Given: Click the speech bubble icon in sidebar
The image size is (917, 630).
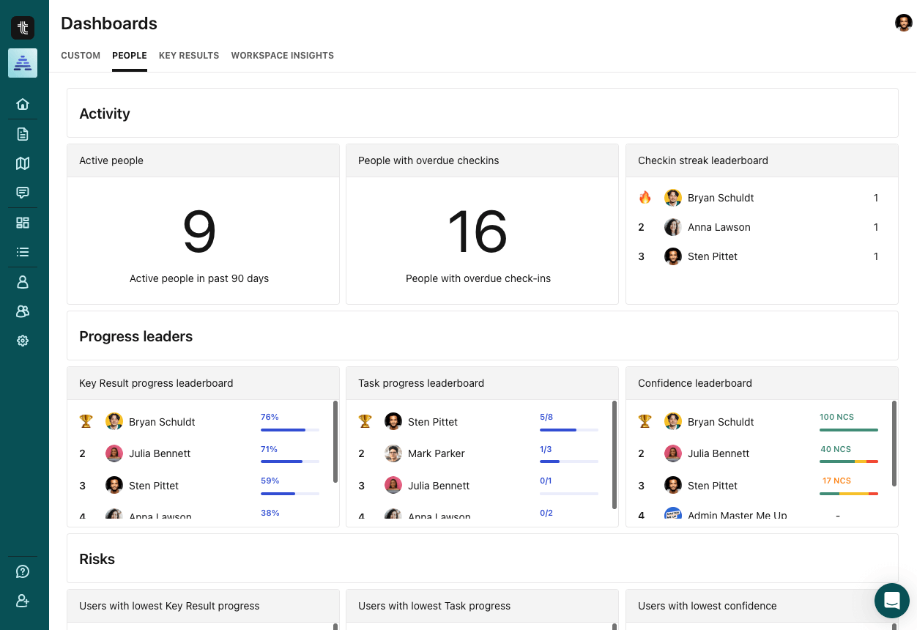Looking at the screenshot, I should tap(23, 193).
